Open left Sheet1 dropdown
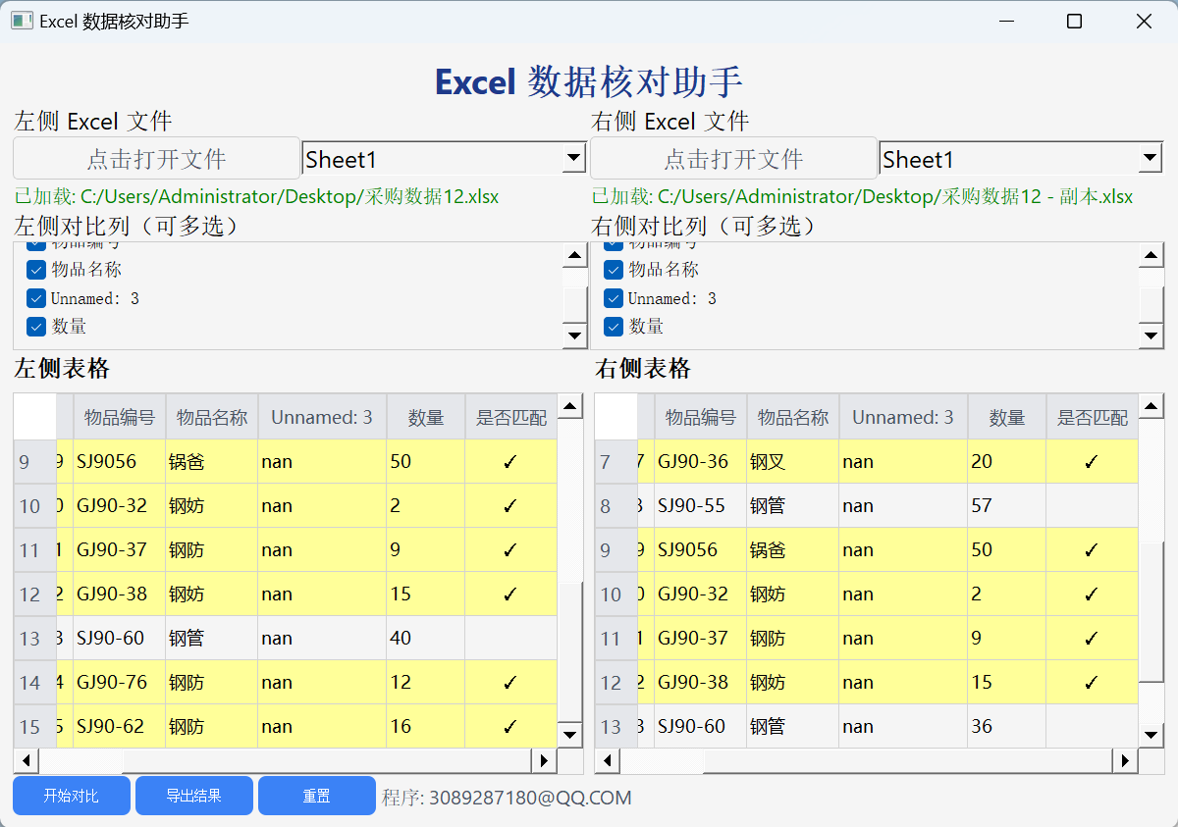 pyautogui.click(x=445, y=159)
